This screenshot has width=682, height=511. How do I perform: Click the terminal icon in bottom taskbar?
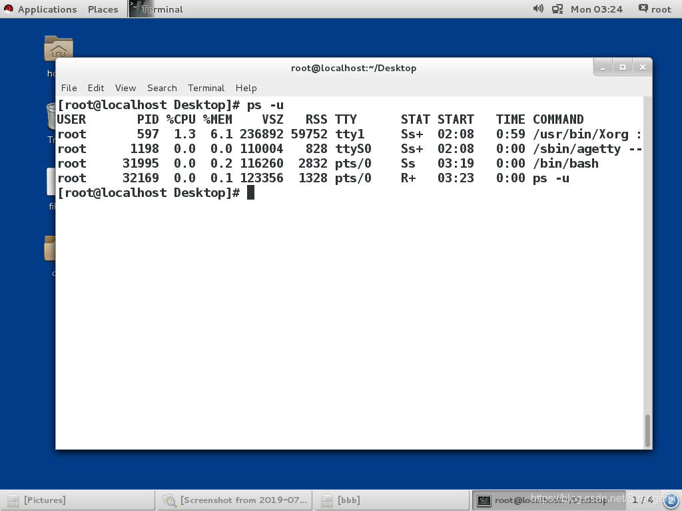pos(484,500)
